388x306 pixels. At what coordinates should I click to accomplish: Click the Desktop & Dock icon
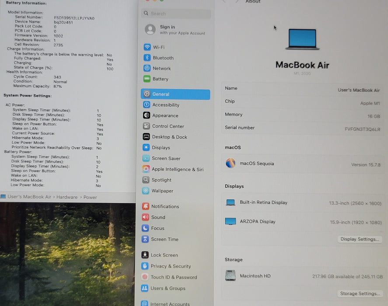click(146, 137)
